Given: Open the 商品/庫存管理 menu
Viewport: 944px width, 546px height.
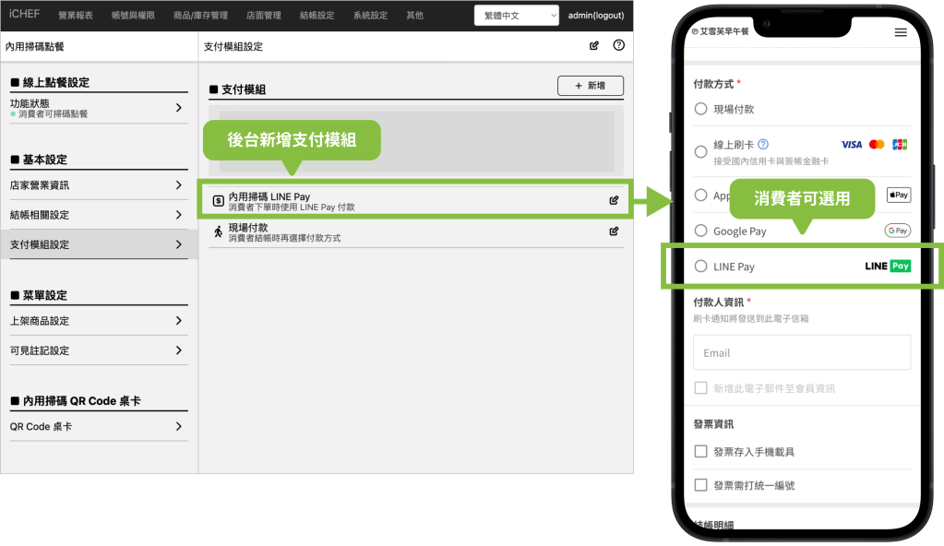Looking at the screenshot, I should click(200, 16).
